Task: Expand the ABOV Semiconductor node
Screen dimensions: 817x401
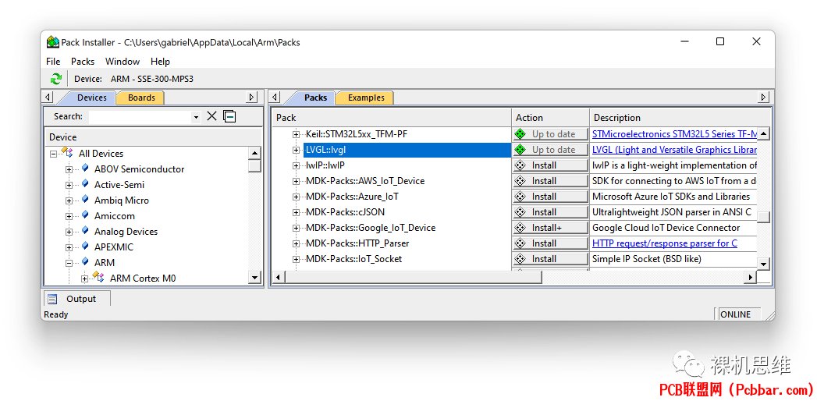Action: pos(69,170)
